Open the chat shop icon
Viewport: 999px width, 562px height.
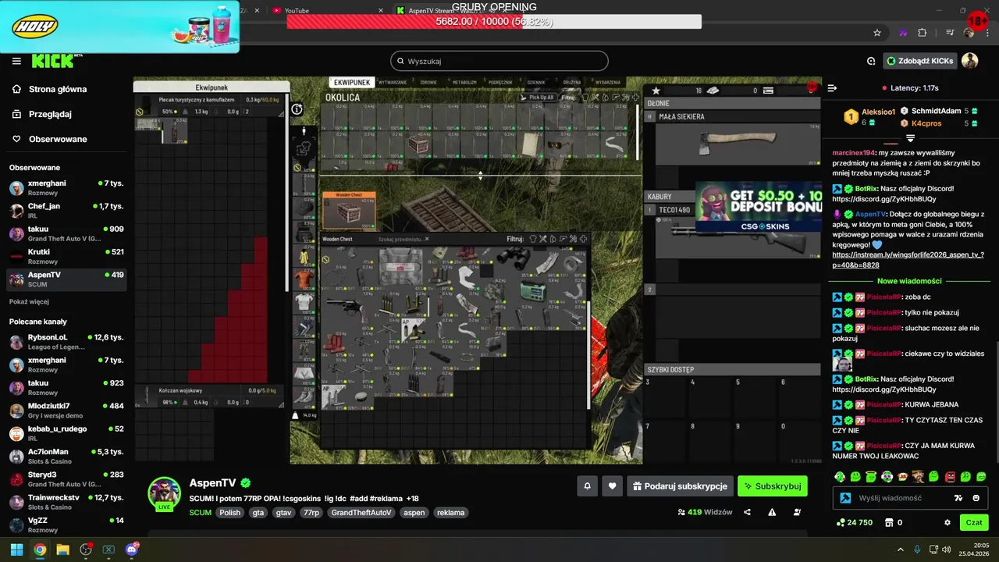pos(888,522)
